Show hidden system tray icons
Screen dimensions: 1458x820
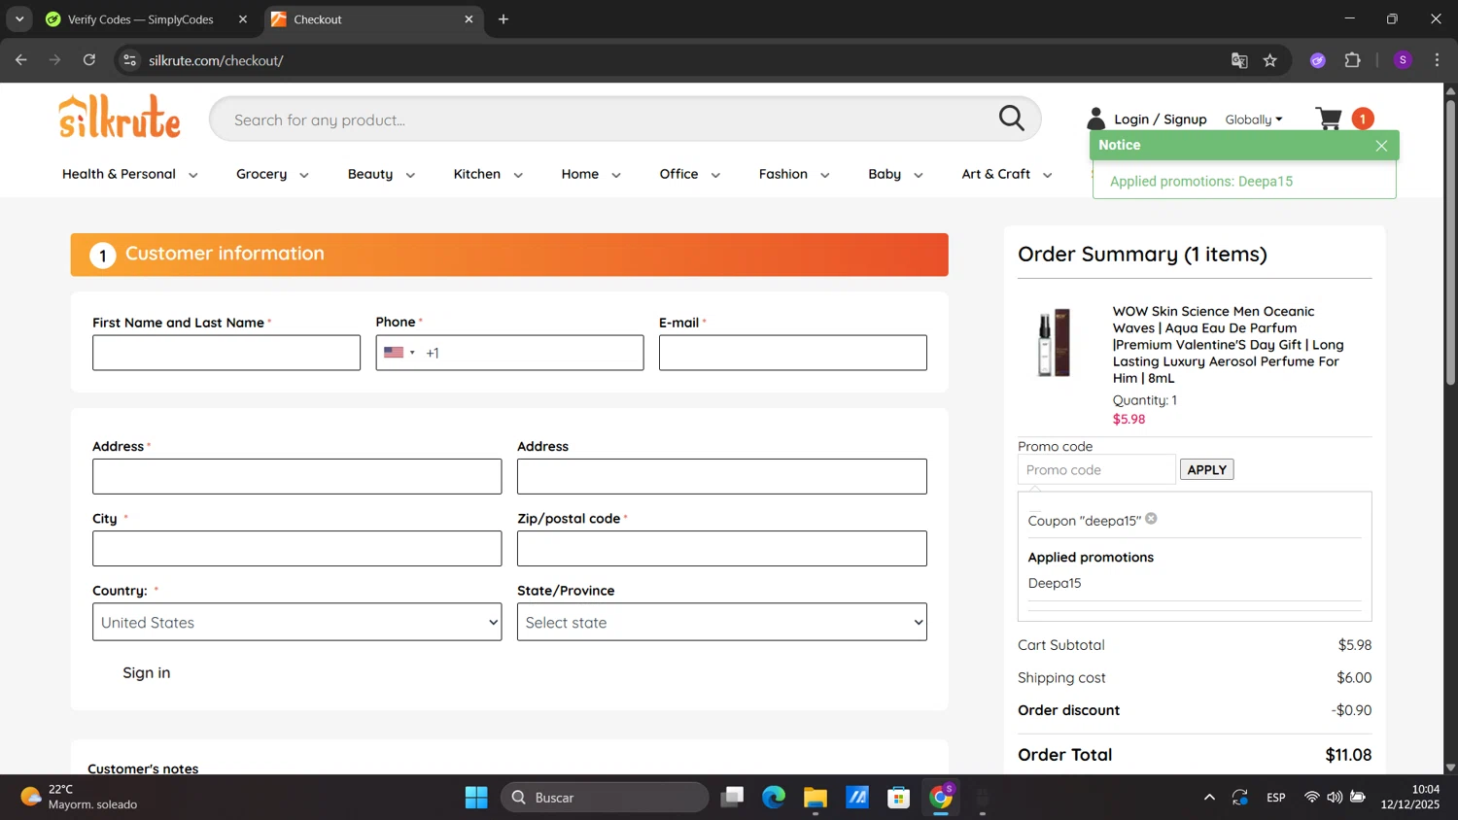1209,798
